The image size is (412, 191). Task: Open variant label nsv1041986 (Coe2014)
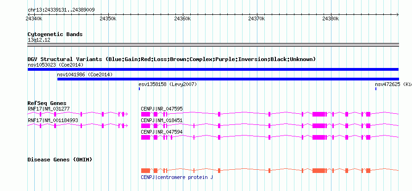(85, 75)
